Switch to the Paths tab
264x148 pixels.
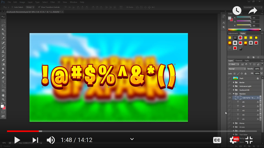coord(247,60)
